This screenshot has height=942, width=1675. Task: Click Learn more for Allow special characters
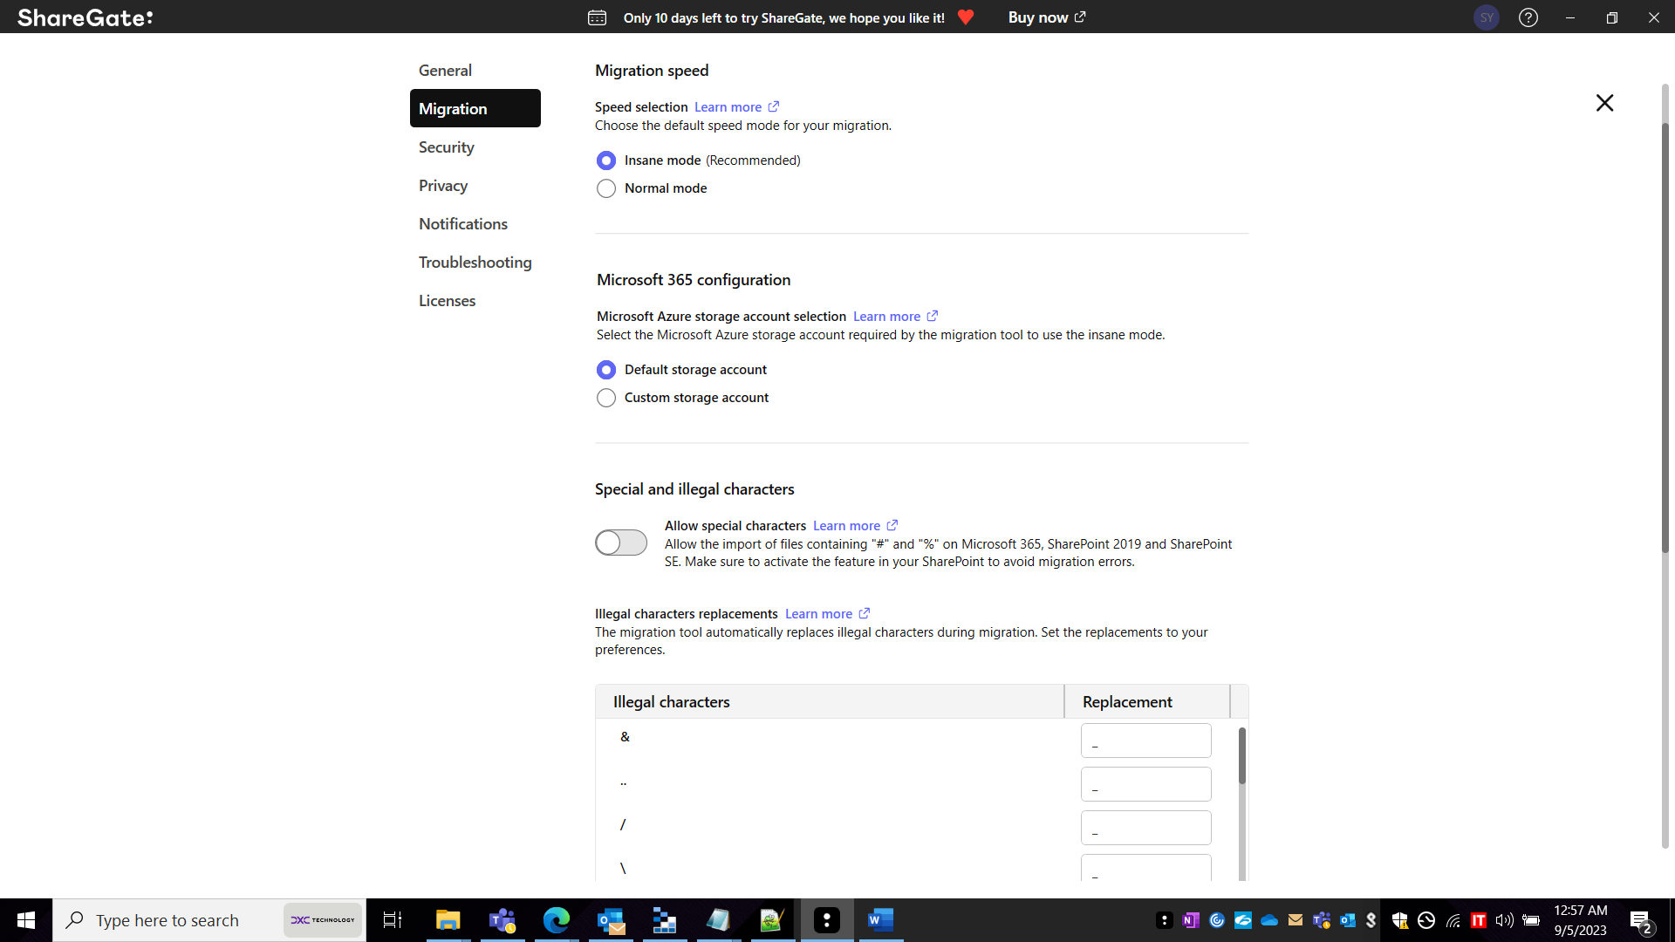click(x=846, y=525)
